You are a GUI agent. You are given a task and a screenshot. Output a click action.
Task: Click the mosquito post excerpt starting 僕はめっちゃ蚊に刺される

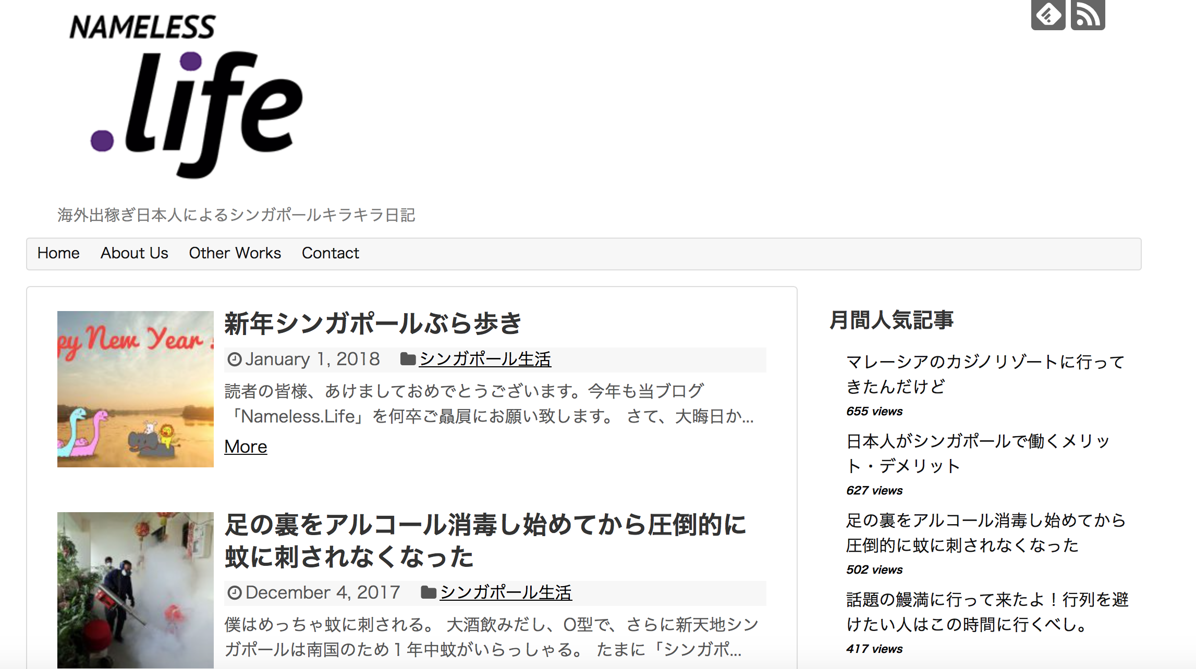pyautogui.click(x=491, y=637)
